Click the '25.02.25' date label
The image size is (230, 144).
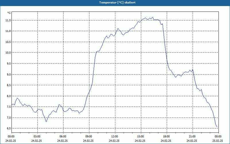(x=218, y=141)
